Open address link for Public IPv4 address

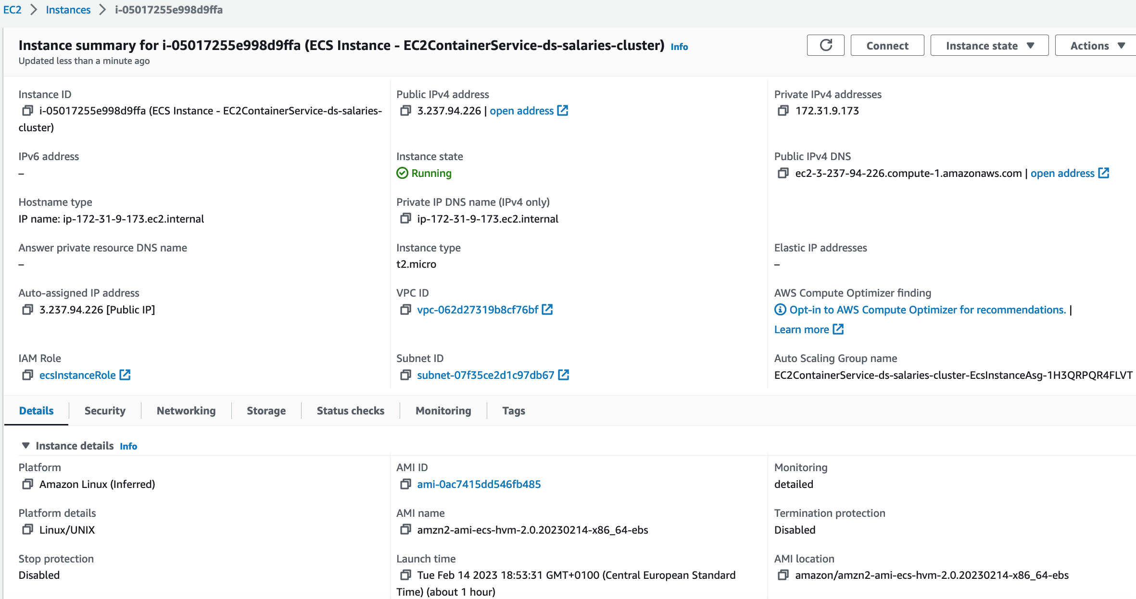(521, 111)
